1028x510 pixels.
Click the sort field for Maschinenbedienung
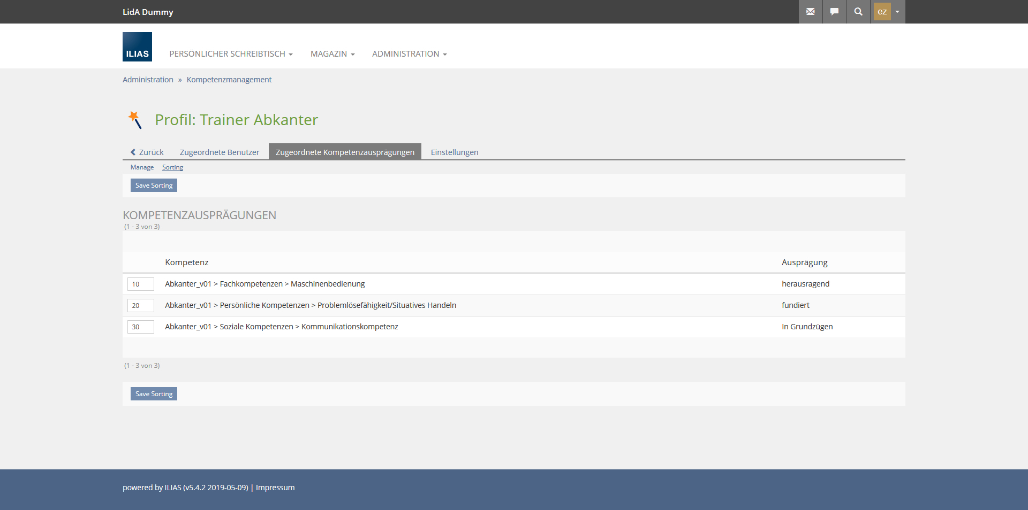140,284
